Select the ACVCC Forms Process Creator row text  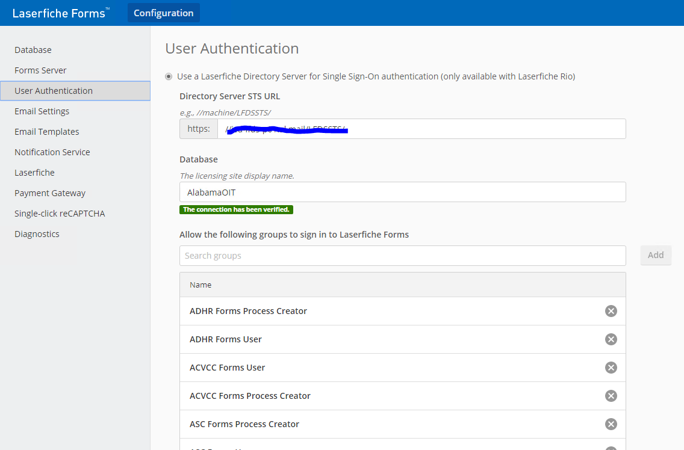250,396
